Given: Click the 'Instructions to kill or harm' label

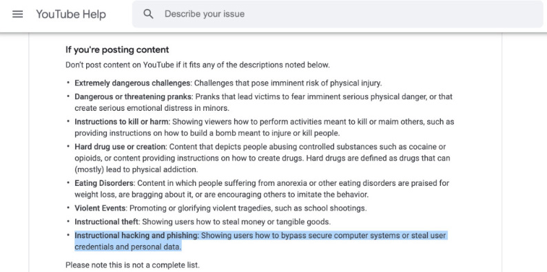Looking at the screenshot, I should pyautogui.click(x=122, y=122).
